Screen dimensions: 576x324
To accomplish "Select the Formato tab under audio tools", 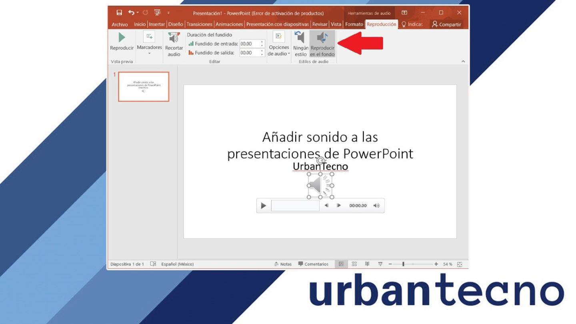I will (x=354, y=24).
